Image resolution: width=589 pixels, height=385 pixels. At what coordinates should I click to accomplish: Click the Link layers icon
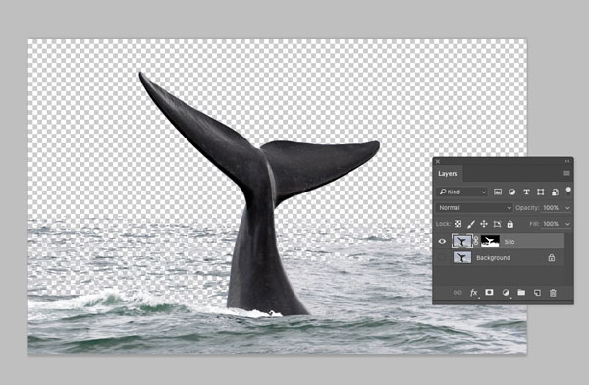click(457, 292)
